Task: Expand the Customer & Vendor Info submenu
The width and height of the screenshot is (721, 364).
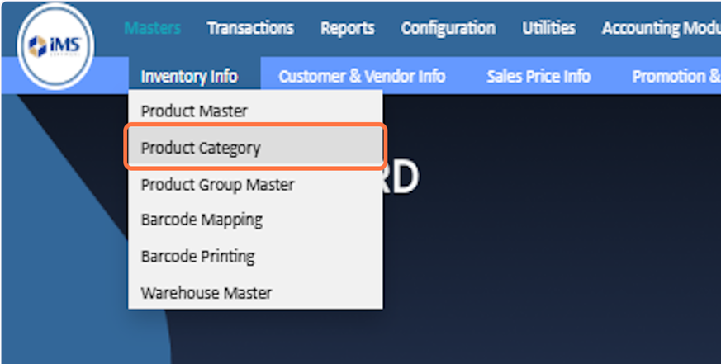Action: [362, 77]
